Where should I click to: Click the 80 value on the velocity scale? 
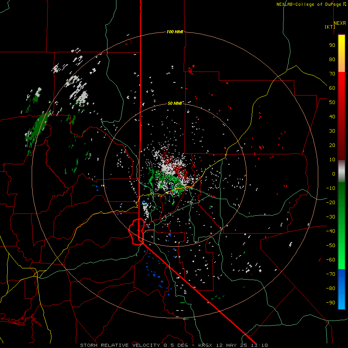[332, 60]
